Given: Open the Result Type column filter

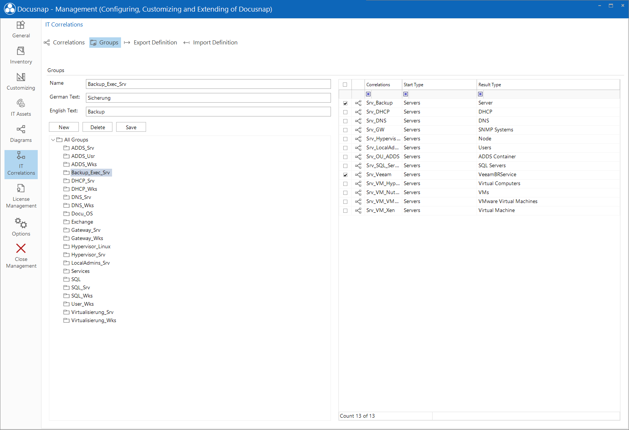Looking at the screenshot, I should pyautogui.click(x=480, y=94).
